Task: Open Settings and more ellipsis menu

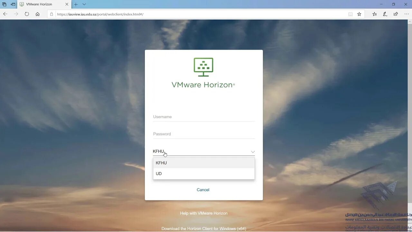Action: click(x=407, y=14)
